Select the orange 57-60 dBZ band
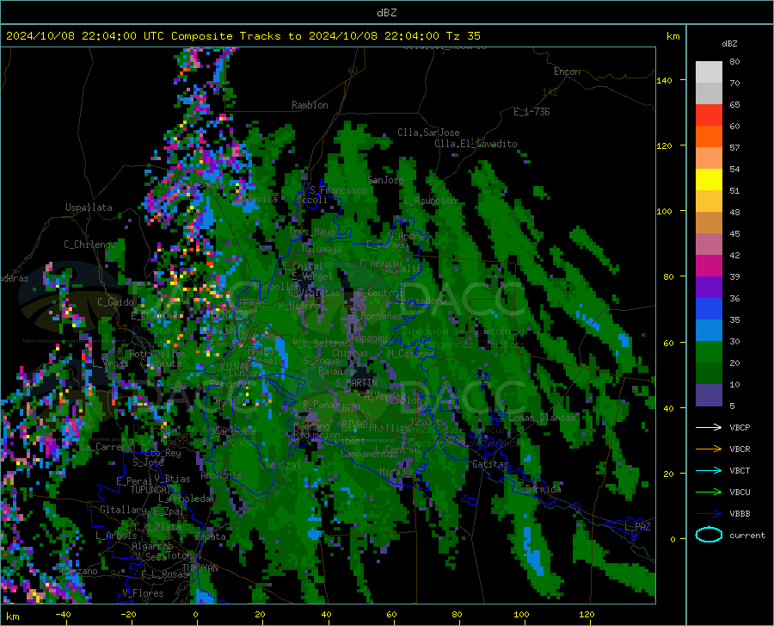 point(709,137)
